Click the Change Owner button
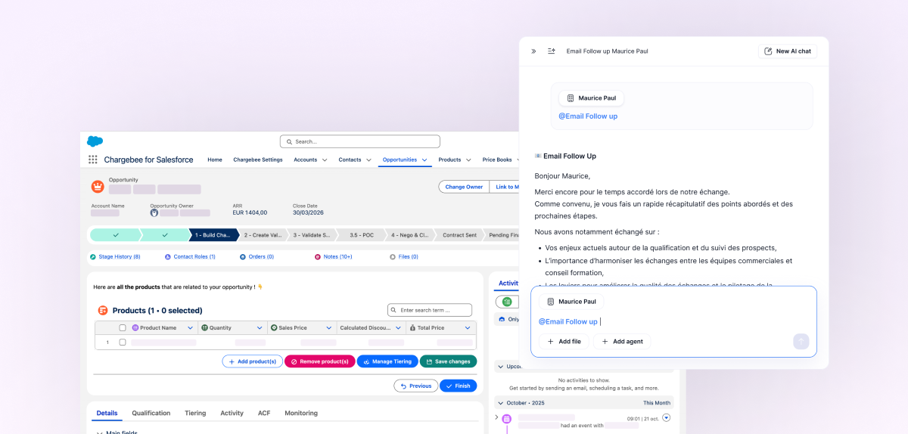Image resolution: width=908 pixels, height=434 pixels. click(x=464, y=187)
